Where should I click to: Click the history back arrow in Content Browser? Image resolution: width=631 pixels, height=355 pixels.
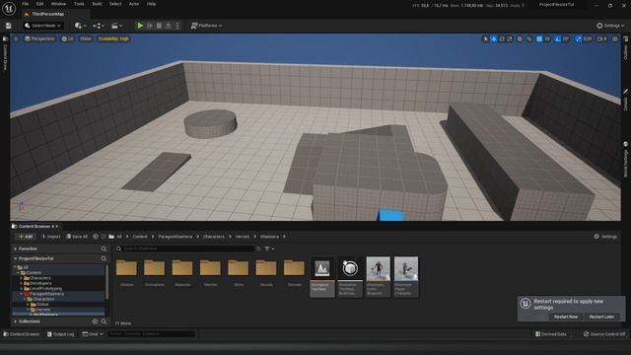(x=96, y=237)
